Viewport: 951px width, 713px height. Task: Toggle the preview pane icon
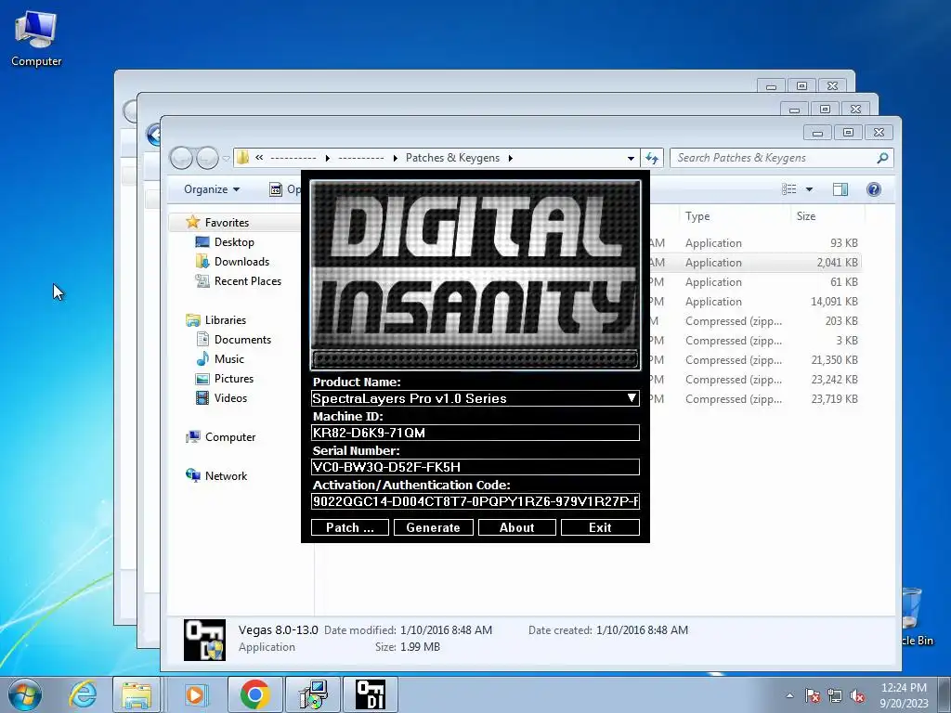(840, 189)
